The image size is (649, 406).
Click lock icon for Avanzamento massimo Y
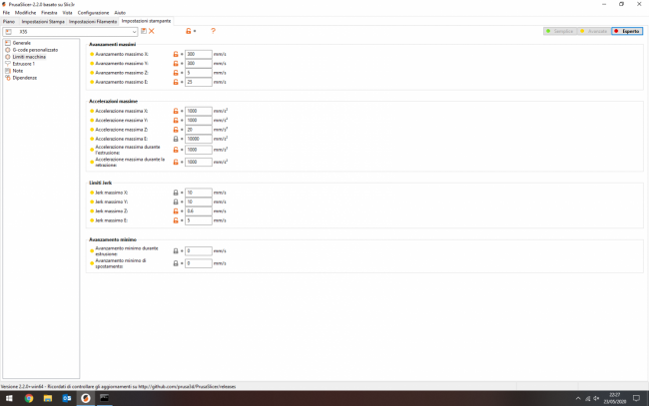[x=176, y=64]
